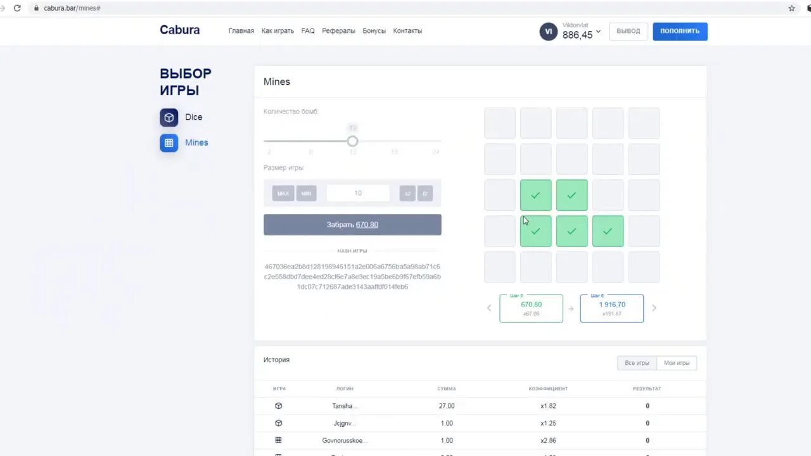The width and height of the screenshot is (811, 456).
Task: Set bet with MAX button
Action: [x=283, y=193]
